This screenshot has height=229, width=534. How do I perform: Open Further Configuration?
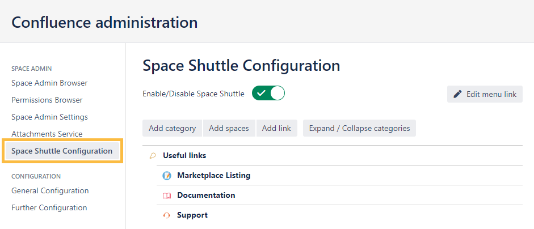point(49,207)
